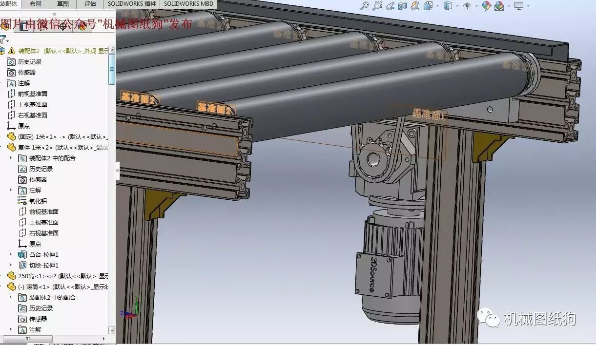Click the 切除-拉伸1 cut extrude icon
596x345 pixels.
pos(22,265)
